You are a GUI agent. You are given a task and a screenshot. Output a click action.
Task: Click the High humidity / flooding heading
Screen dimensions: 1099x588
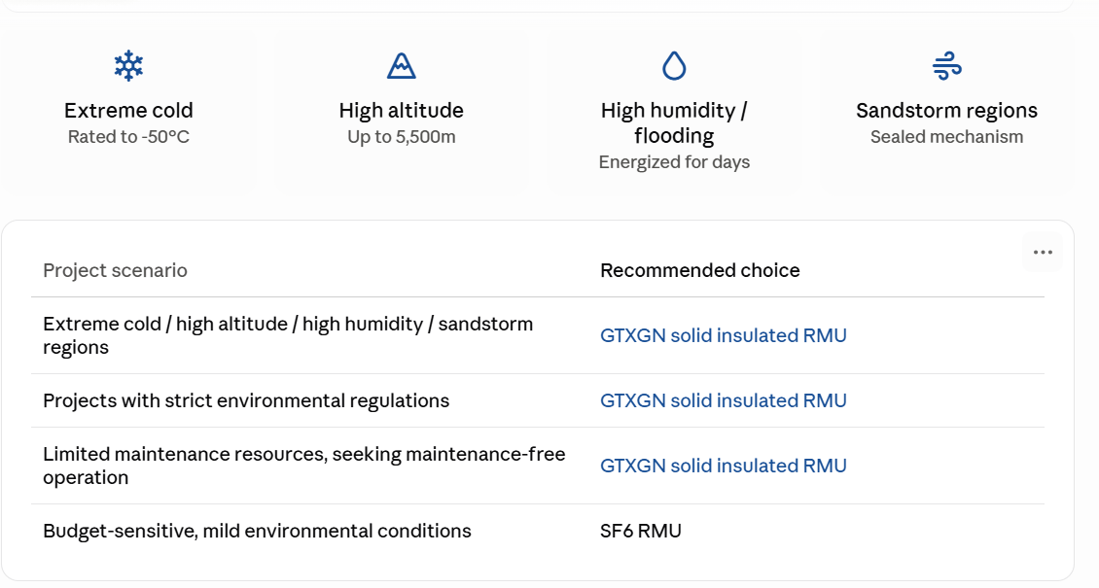[x=674, y=122]
